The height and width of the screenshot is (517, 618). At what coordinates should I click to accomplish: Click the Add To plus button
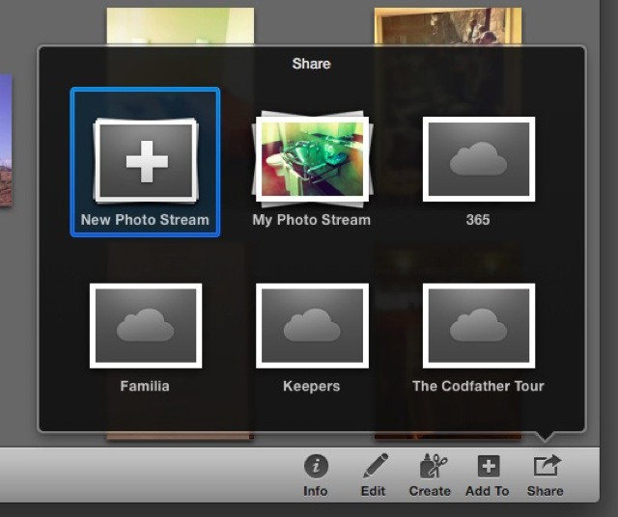coord(488,468)
